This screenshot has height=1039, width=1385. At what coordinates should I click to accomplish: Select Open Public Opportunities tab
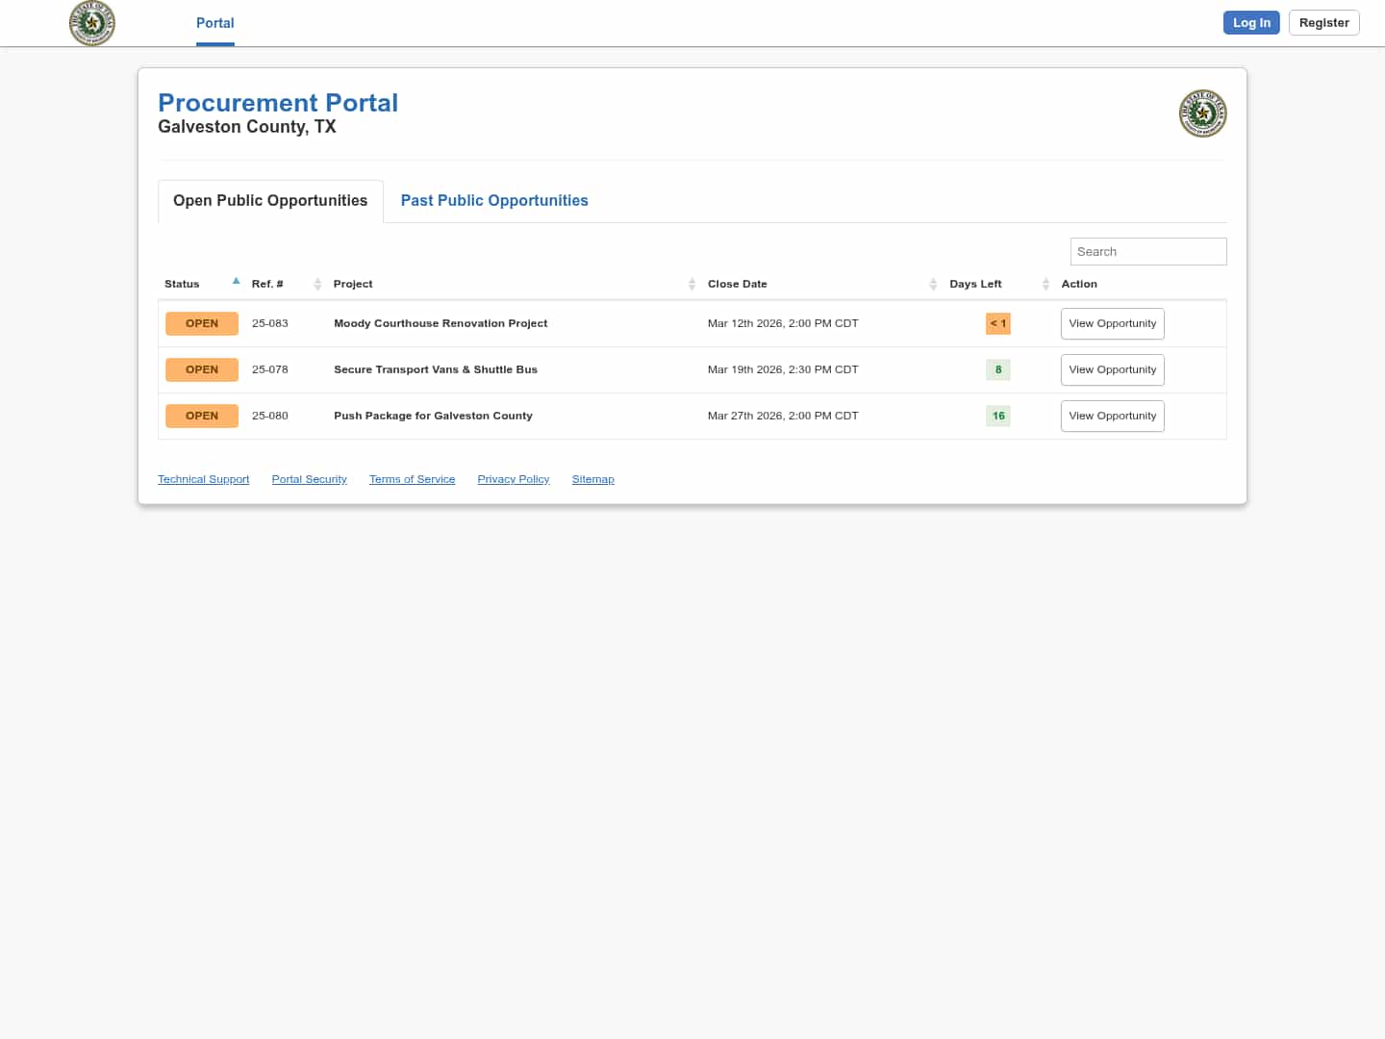(x=270, y=200)
